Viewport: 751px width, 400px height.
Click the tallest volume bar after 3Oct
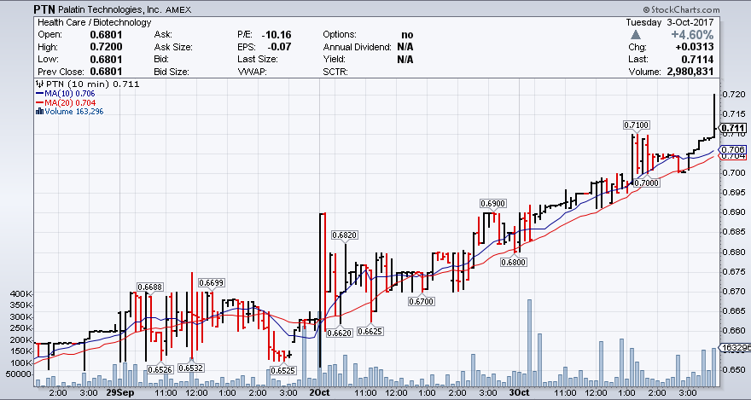(x=530, y=341)
